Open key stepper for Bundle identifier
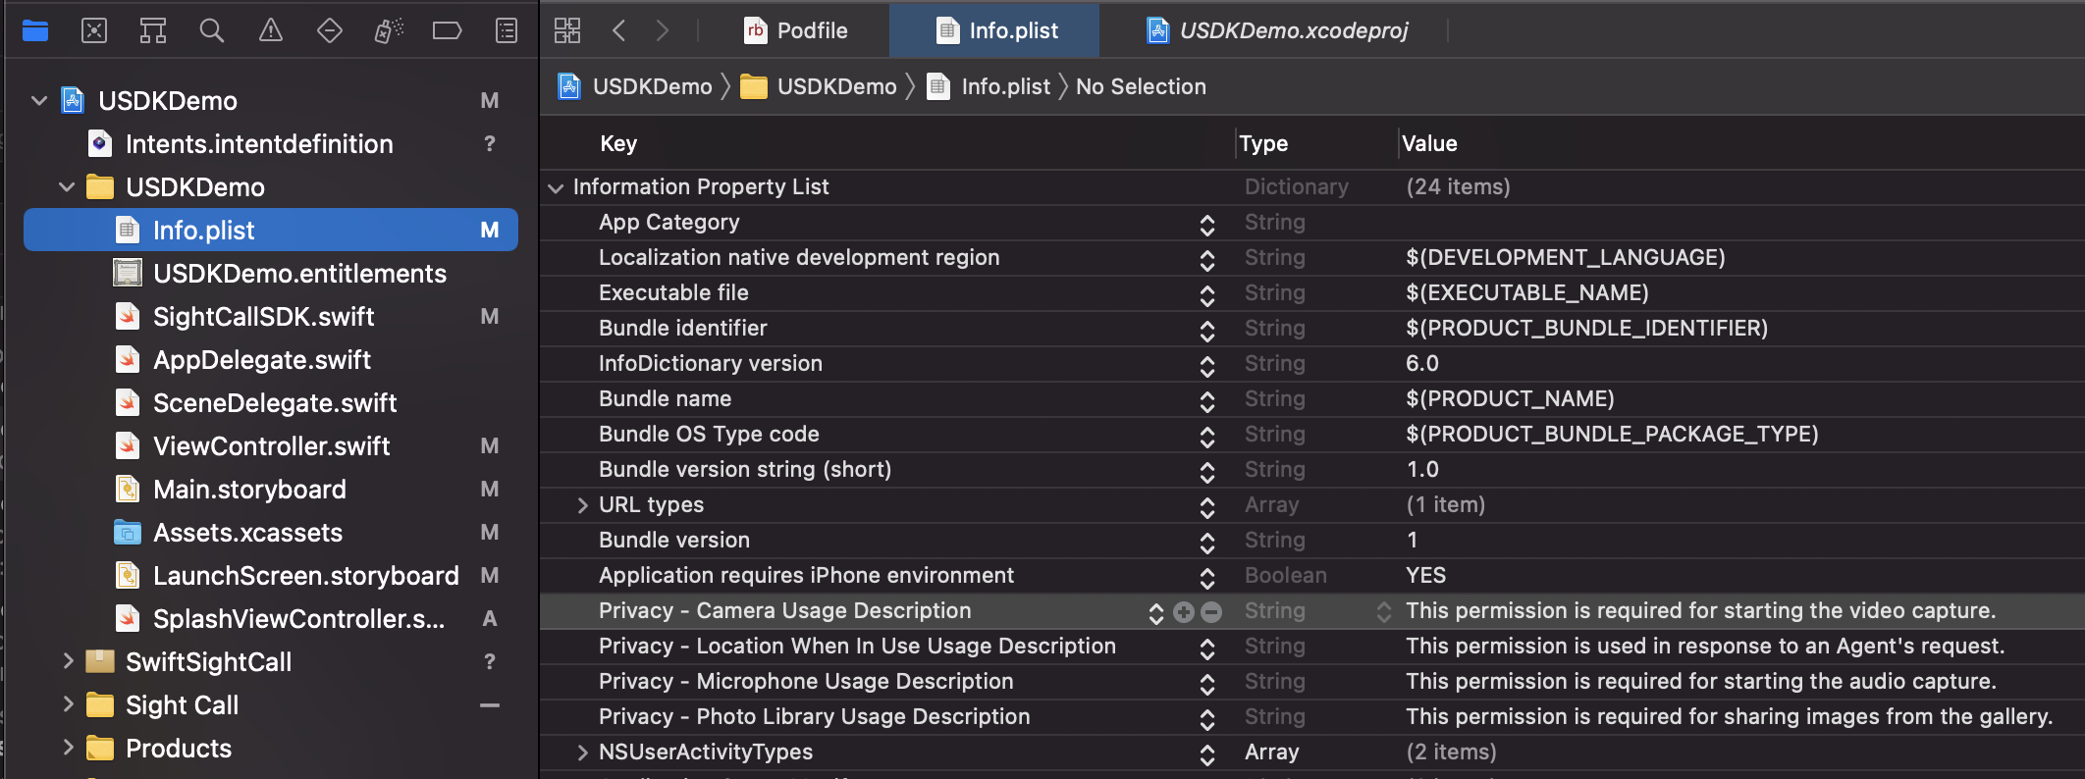 point(1207,331)
